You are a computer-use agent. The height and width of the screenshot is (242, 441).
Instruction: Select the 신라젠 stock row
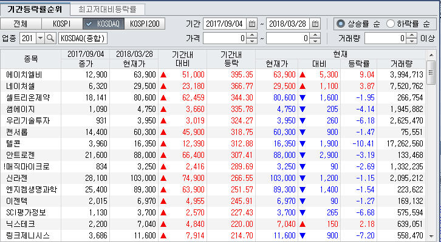pos(213,178)
